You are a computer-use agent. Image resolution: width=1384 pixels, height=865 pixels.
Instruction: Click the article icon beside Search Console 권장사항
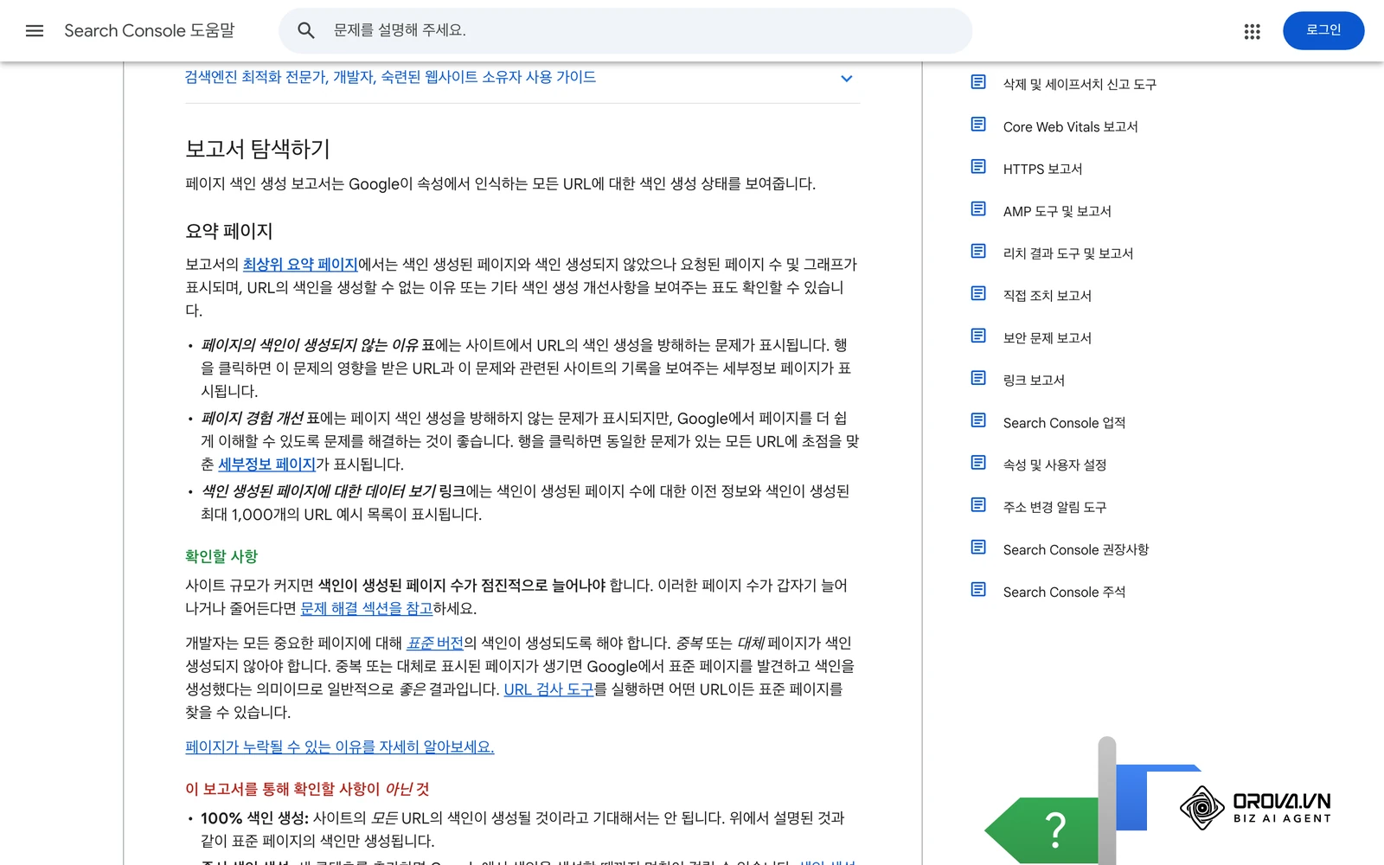pos(978,548)
